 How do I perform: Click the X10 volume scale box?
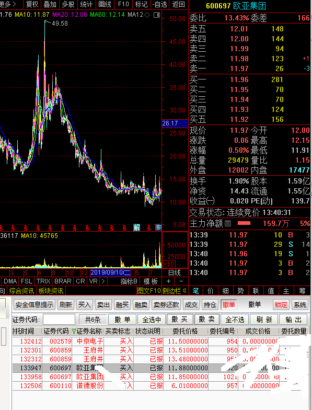click(168, 264)
